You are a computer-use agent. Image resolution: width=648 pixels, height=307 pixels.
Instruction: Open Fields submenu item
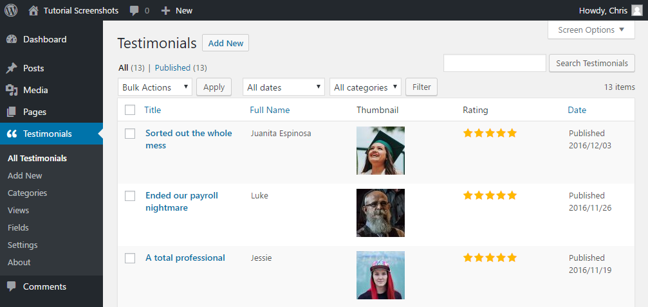pos(18,227)
